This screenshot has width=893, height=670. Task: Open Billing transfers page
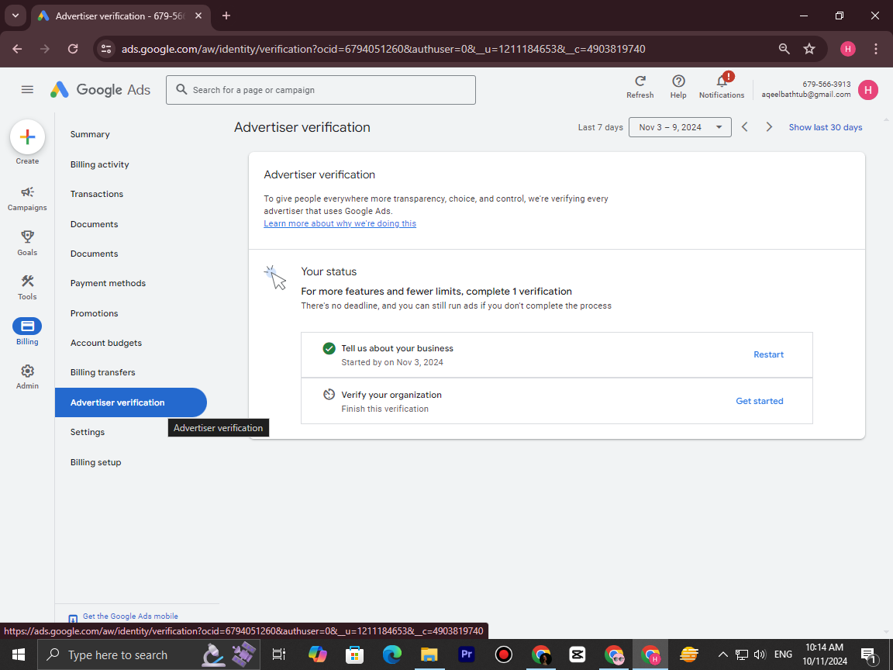pyautogui.click(x=103, y=372)
